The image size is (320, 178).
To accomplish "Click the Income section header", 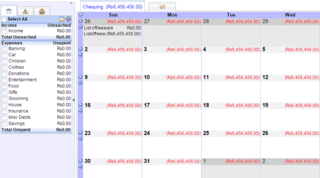I will click(x=36, y=25).
